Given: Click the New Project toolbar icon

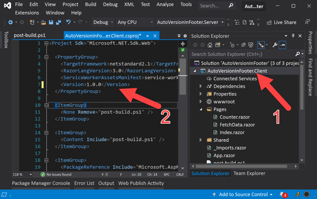Looking at the screenshot, I should tap(32, 22).
